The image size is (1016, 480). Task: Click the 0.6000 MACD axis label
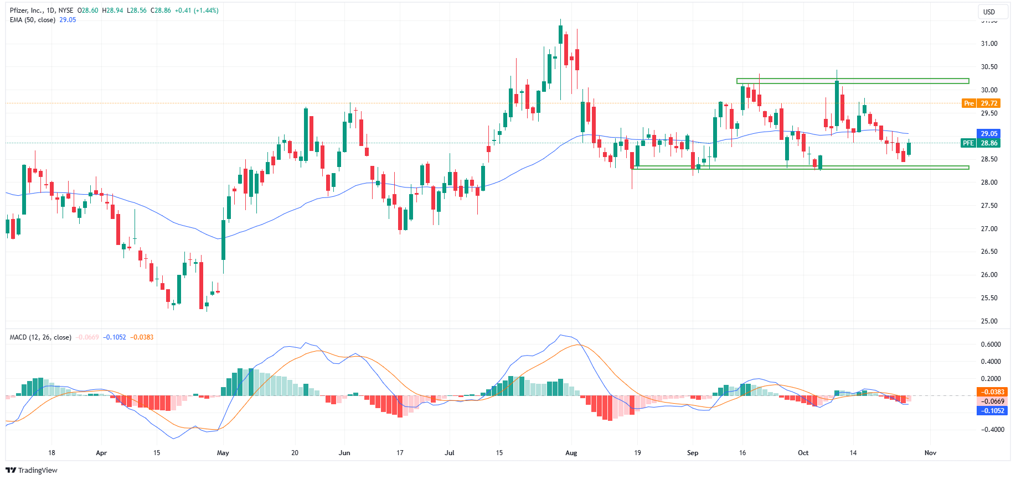click(991, 345)
